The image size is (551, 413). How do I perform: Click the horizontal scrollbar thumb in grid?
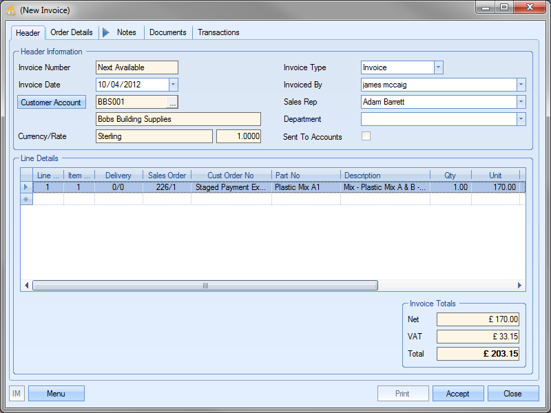click(x=205, y=286)
